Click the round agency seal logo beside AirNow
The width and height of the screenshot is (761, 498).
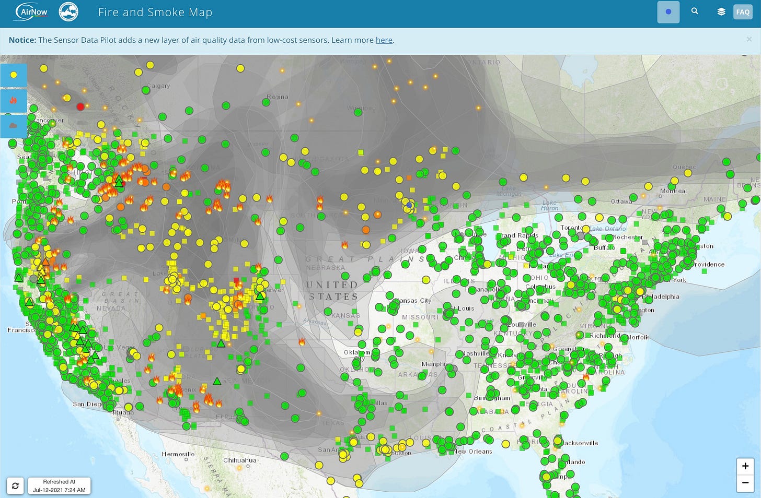(68, 11)
